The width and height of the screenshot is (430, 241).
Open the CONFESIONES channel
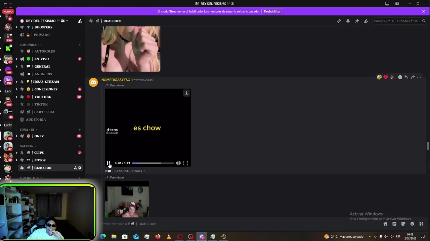click(50, 89)
